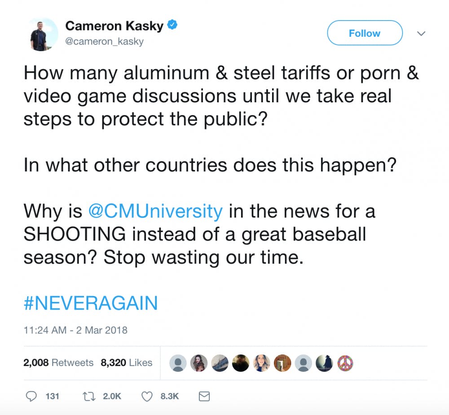Screen dimensions: 449x415
Task: Like the tweet with the heart icon
Action: tap(147, 396)
